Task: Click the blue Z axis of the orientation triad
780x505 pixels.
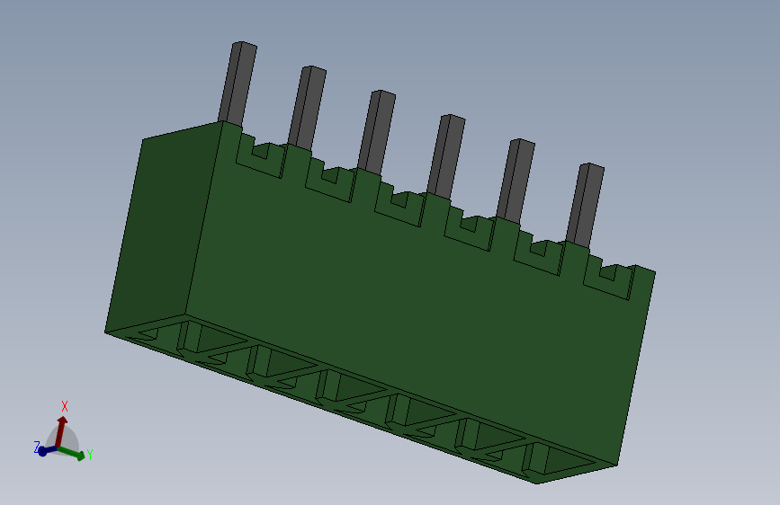Action: click(47, 451)
